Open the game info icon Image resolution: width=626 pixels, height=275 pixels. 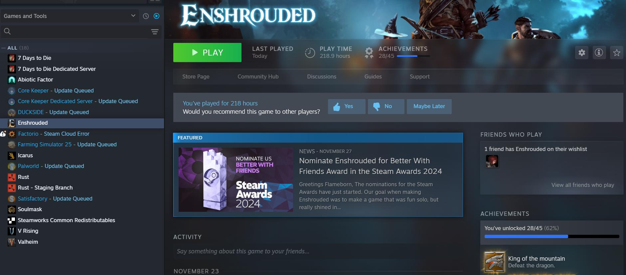[599, 53]
